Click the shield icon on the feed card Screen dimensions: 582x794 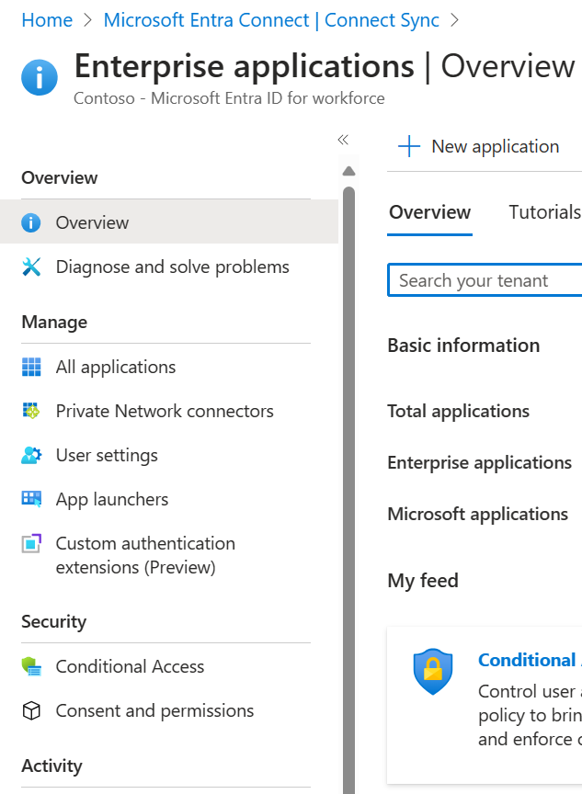[433, 672]
